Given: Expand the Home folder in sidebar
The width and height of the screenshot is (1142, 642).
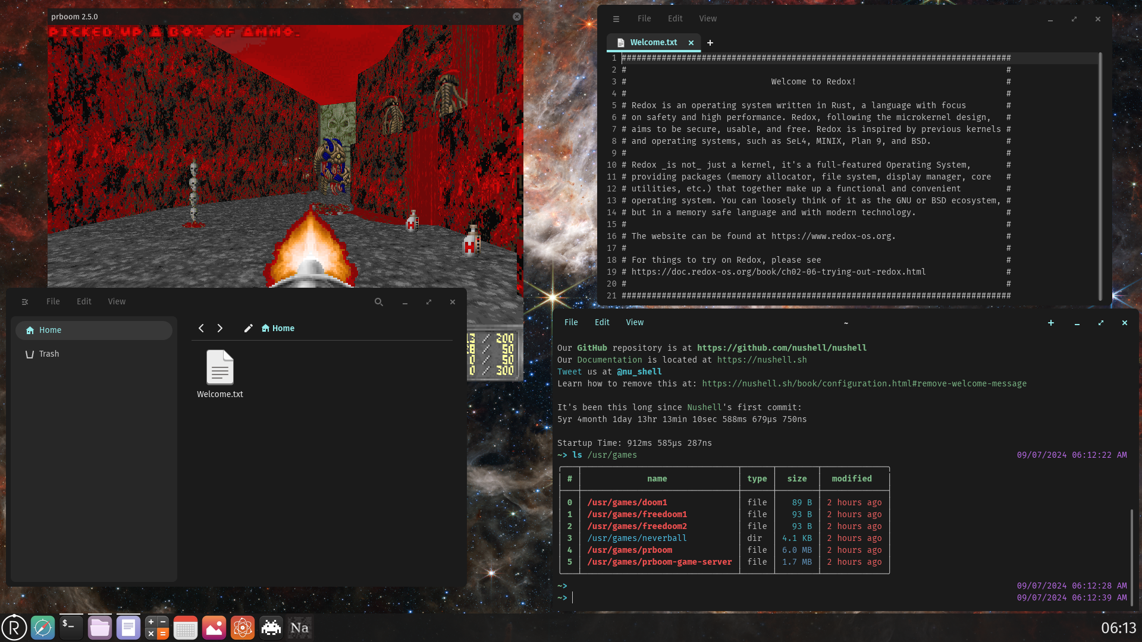Looking at the screenshot, I should (49, 329).
